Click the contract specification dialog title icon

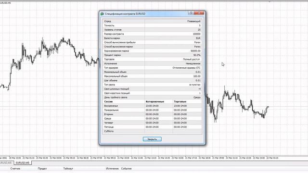[102, 14]
